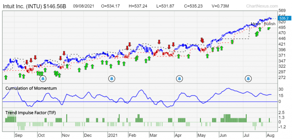Click the close price C=535.23
Screen dimensions: 292x139
pos(193,6)
